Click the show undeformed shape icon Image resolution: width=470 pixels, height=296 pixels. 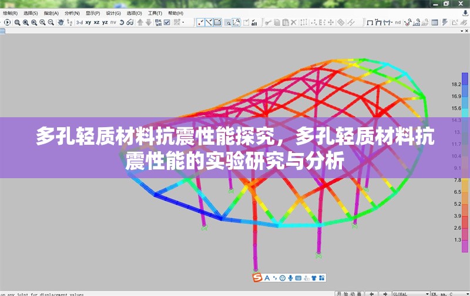[x=370, y=23]
